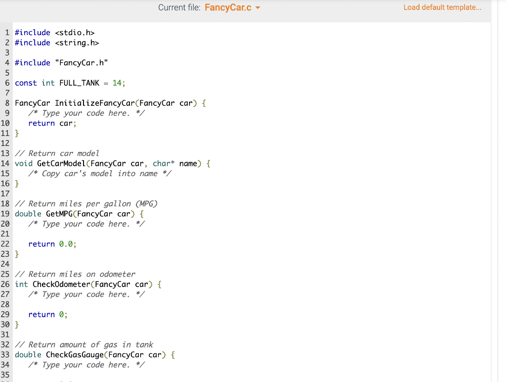This screenshot has width=506, height=382.
Task: Click the InitializeFancyCar function name
Action: point(94,103)
